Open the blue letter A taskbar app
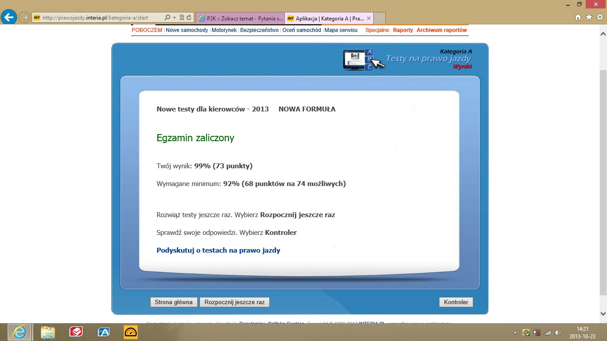 click(104, 332)
